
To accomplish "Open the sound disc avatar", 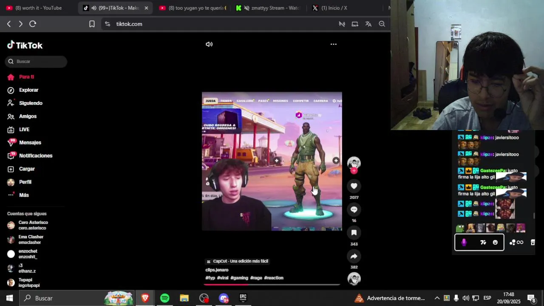I will [x=354, y=279].
